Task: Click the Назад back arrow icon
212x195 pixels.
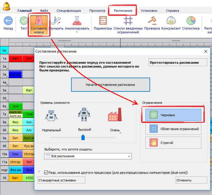Action: coord(8,21)
